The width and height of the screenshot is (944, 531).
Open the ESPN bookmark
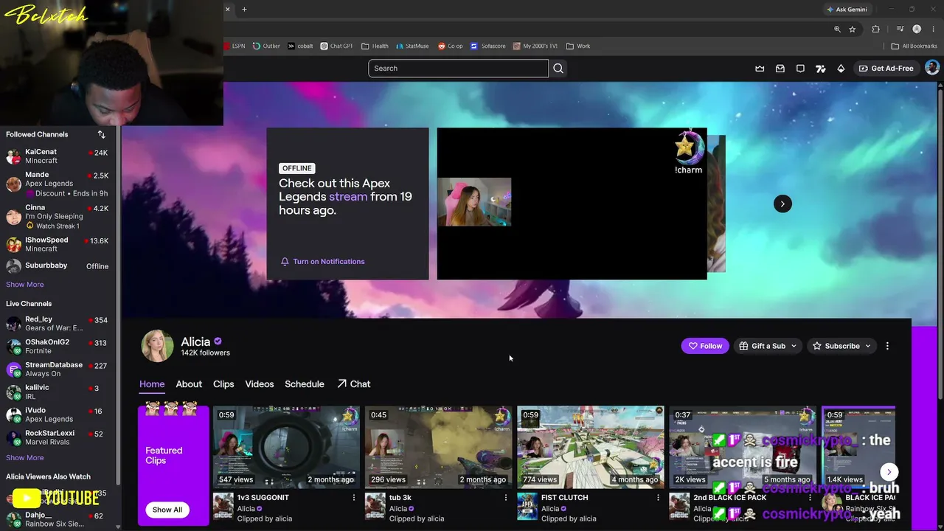[x=235, y=46]
